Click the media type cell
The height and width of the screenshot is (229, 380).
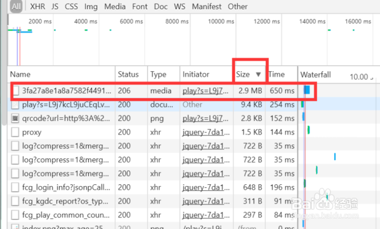(161, 91)
